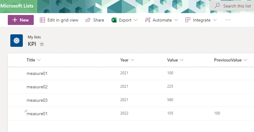Expand the Integrate dropdown chevron
Screen dimensions: 254x132
(215, 20)
